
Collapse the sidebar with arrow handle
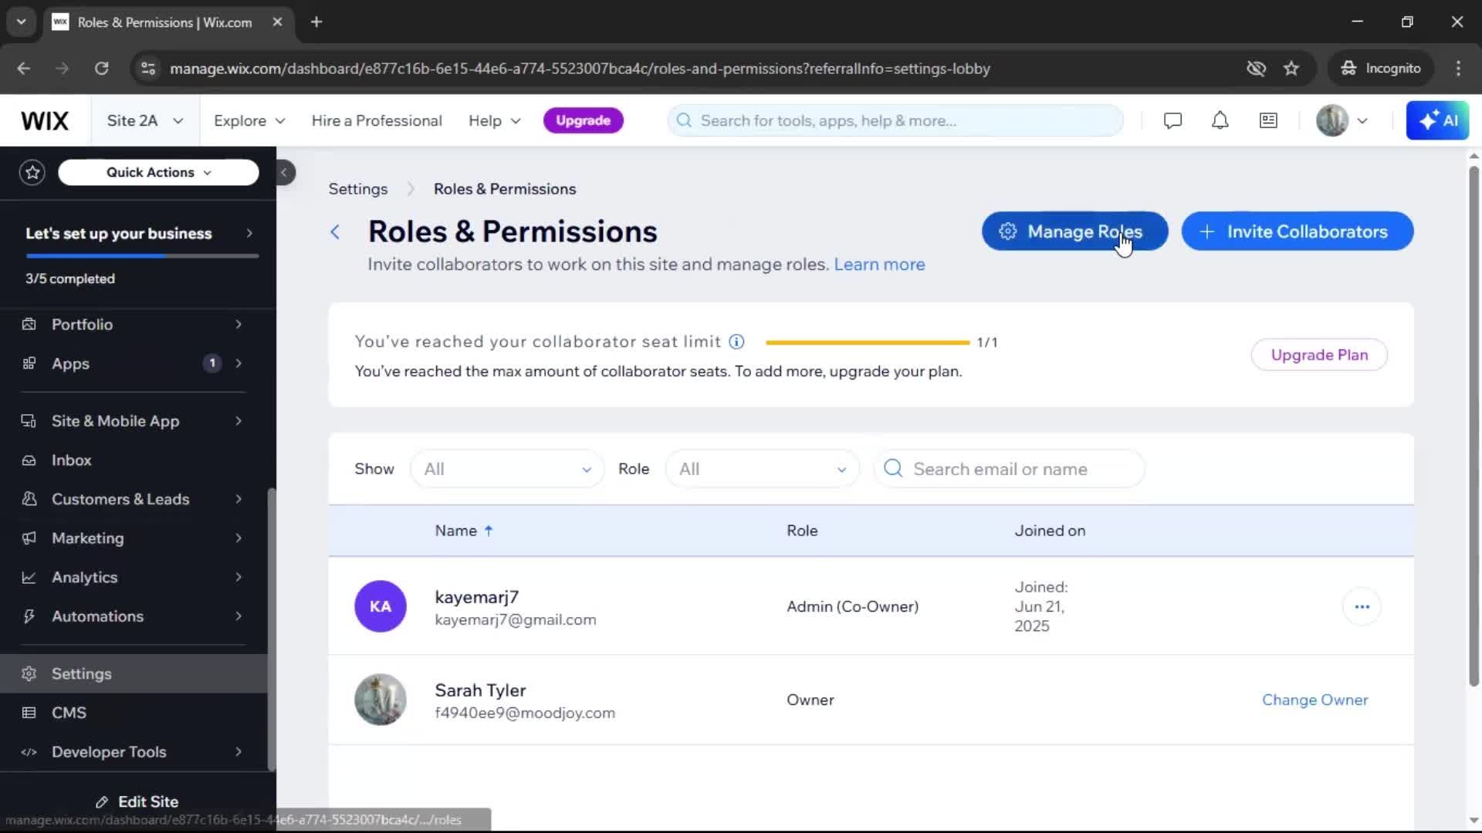tap(284, 172)
